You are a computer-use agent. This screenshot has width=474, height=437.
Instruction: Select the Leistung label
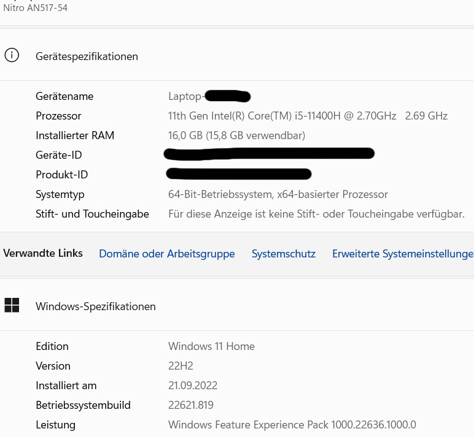[x=55, y=425]
